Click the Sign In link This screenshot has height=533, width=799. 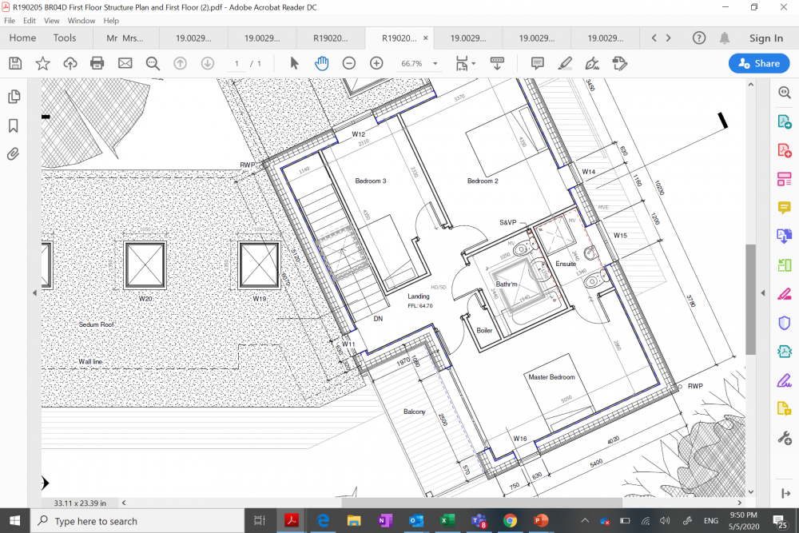point(766,38)
